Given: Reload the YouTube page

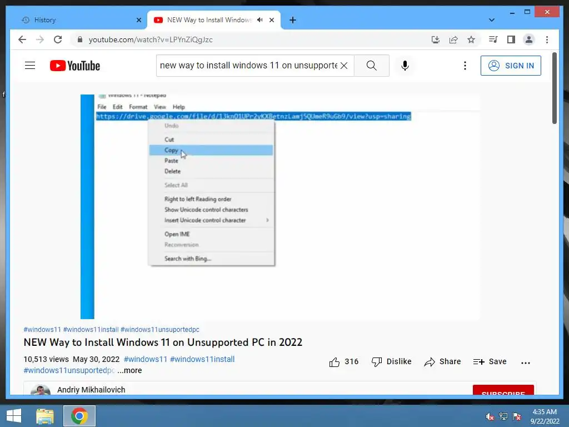Looking at the screenshot, I should [x=58, y=39].
